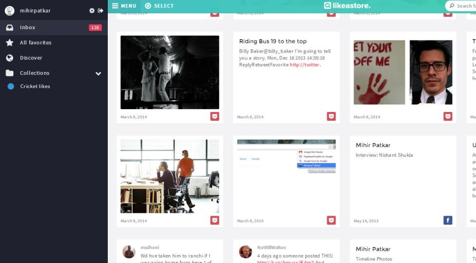Click Facebook icon on Nishant Shukla card

(448, 220)
